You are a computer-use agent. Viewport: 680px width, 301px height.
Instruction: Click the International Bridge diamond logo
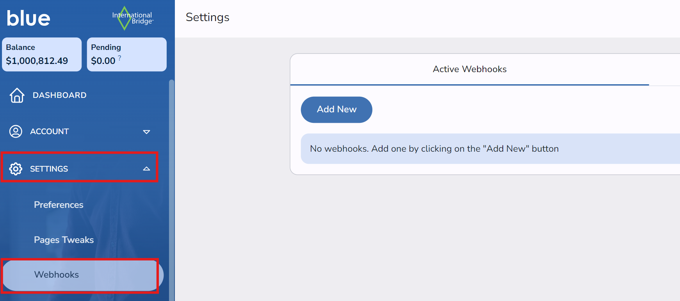pyautogui.click(x=125, y=18)
